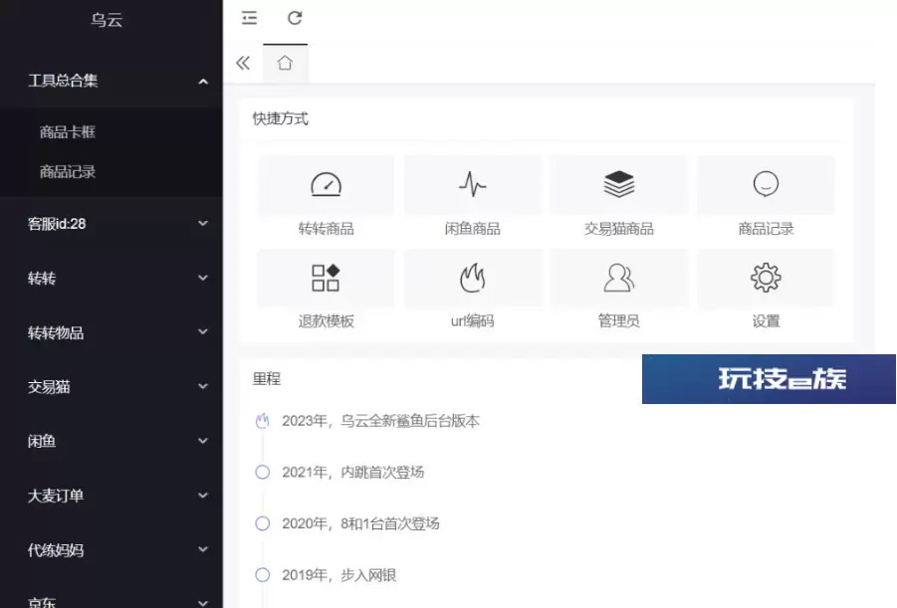Refresh the page with reload icon
The image size is (897, 608).
coord(295,18)
